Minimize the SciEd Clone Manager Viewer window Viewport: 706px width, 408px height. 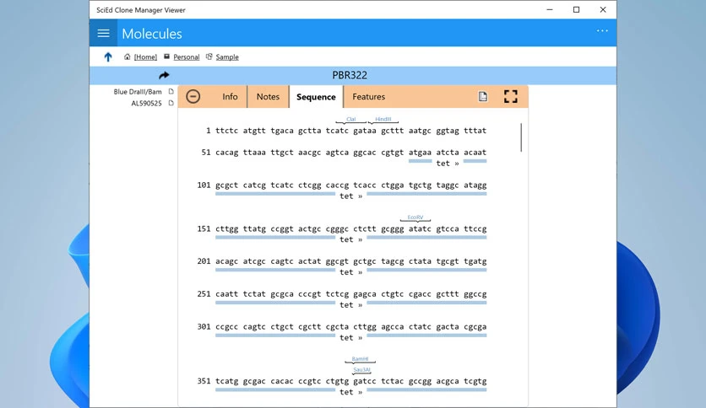click(549, 9)
